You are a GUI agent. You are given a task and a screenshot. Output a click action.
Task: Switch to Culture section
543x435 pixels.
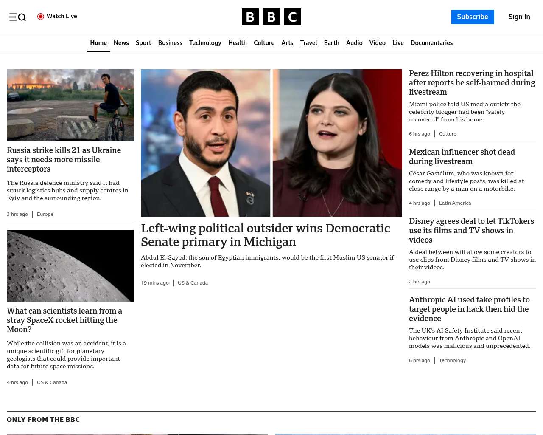(264, 43)
